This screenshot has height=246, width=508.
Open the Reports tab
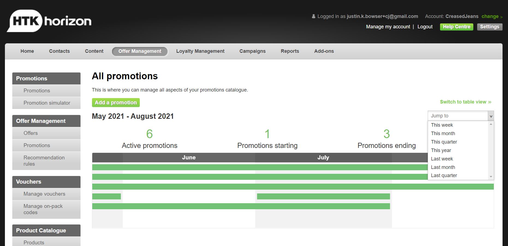click(290, 51)
